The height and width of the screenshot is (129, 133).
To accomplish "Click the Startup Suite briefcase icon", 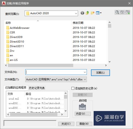I will [82, 107].
